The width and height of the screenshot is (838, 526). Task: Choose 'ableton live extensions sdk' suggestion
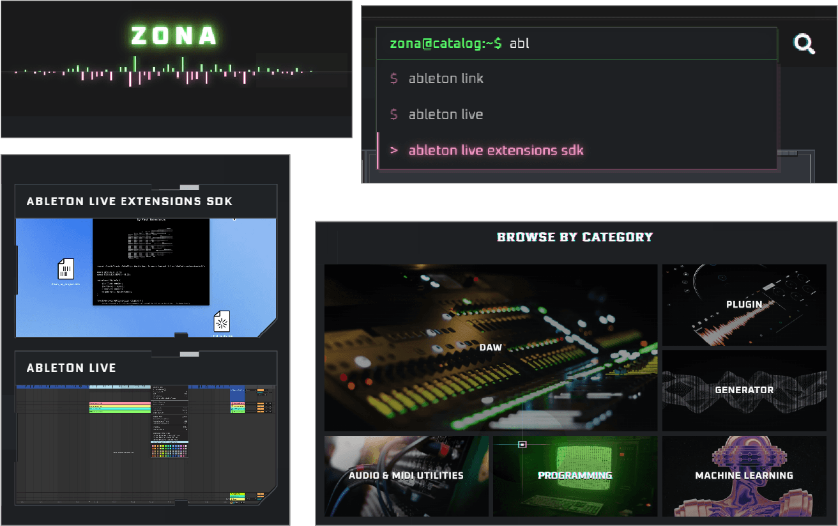click(576, 150)
